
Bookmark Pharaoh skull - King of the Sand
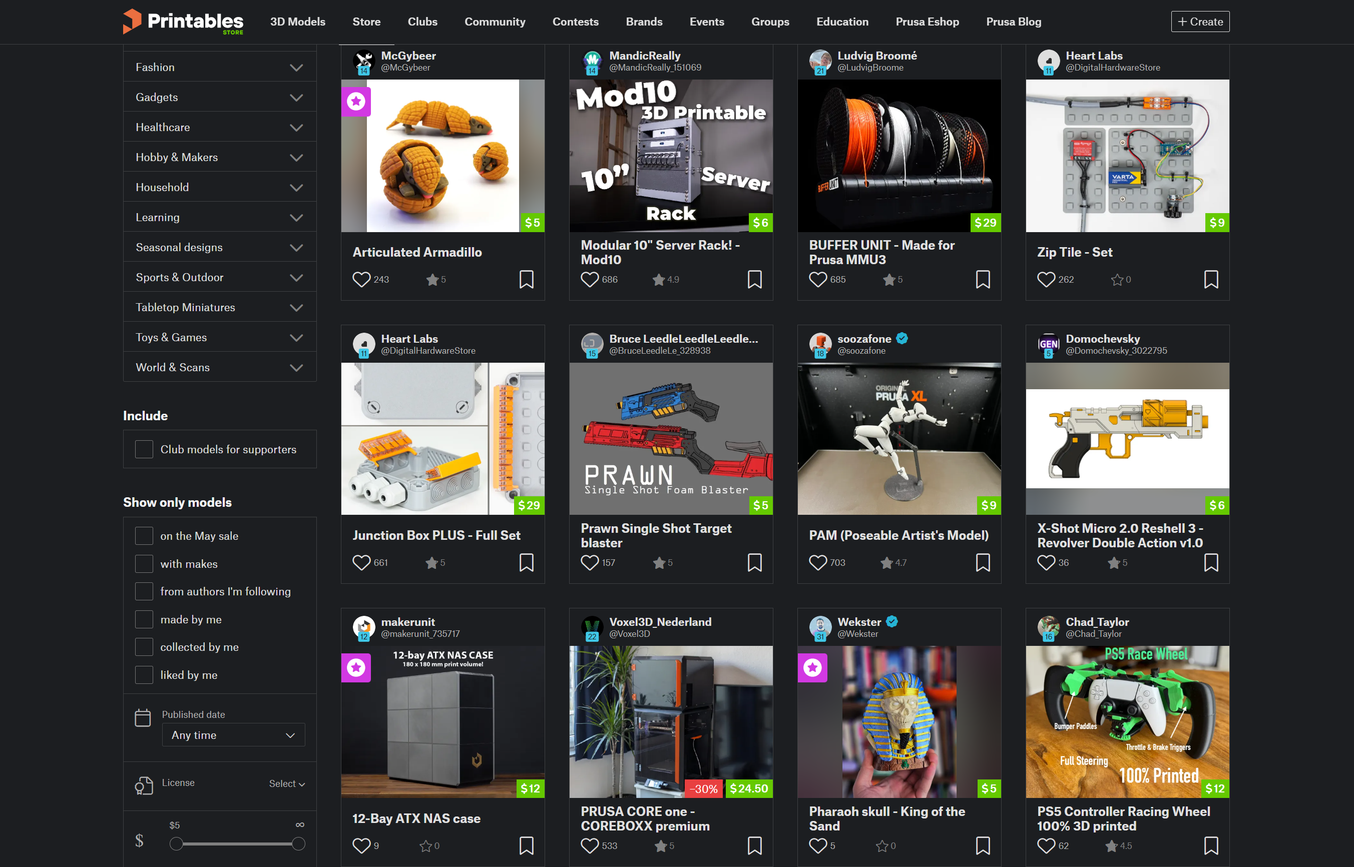coord(982,845)
